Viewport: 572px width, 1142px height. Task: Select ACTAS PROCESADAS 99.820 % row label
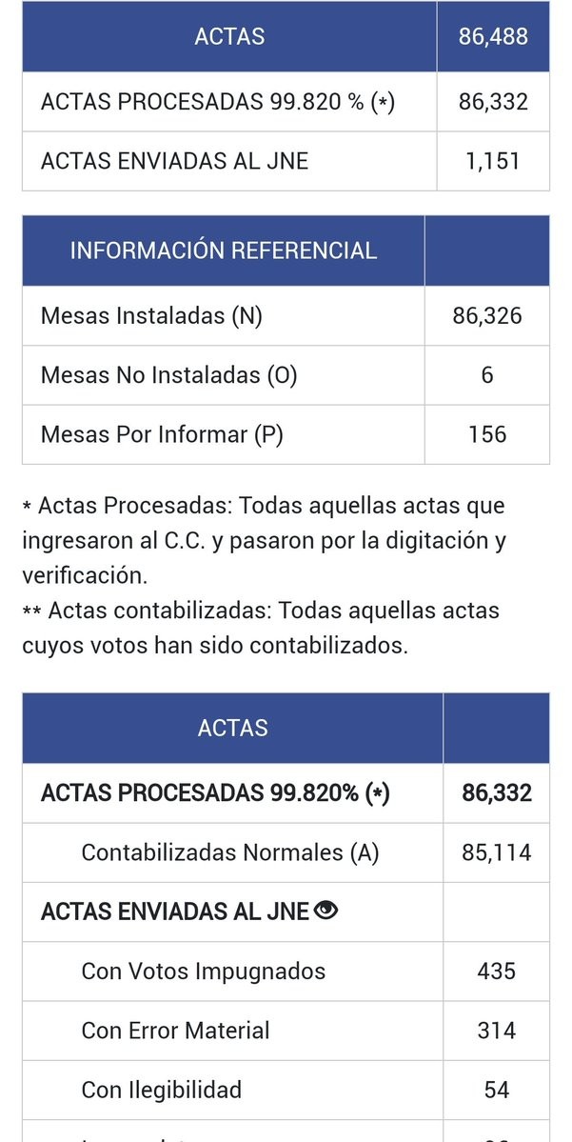(217, 102)
